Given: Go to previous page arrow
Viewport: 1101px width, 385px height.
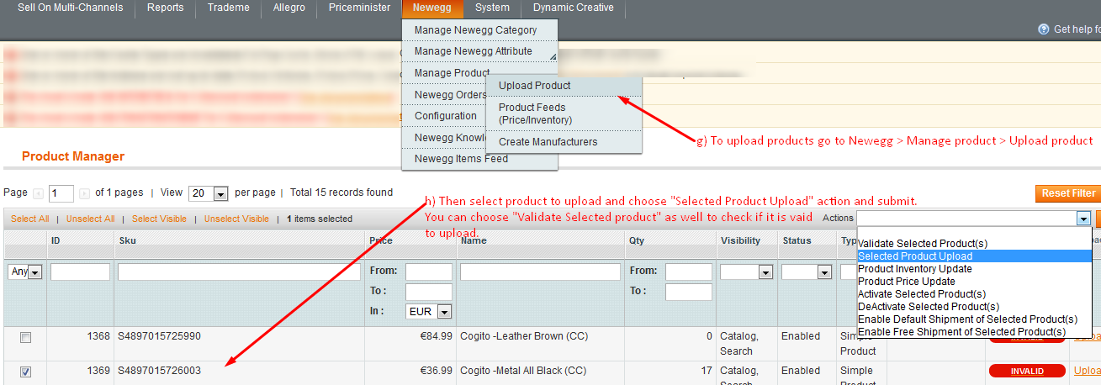Looking at the screenshot, I should point(38,193).
